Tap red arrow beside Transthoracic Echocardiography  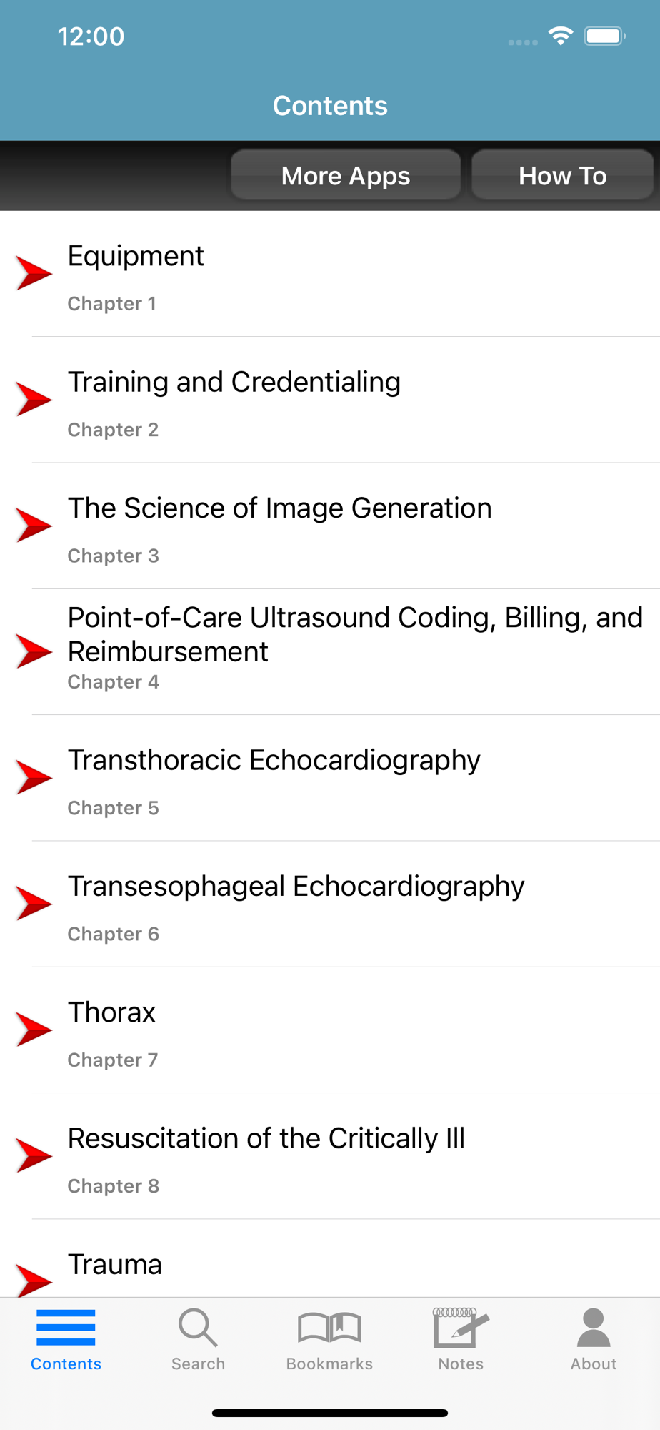point(34,777)
